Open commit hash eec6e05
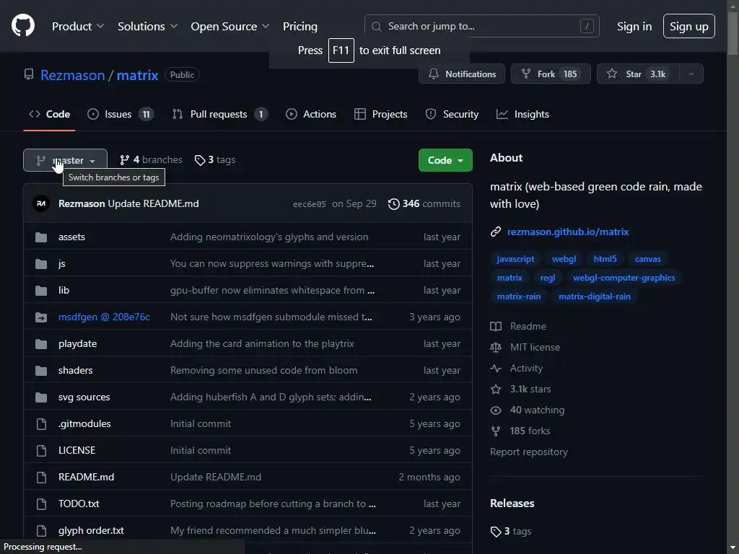Viewport: 739px width, 554px height. point(309,204)
